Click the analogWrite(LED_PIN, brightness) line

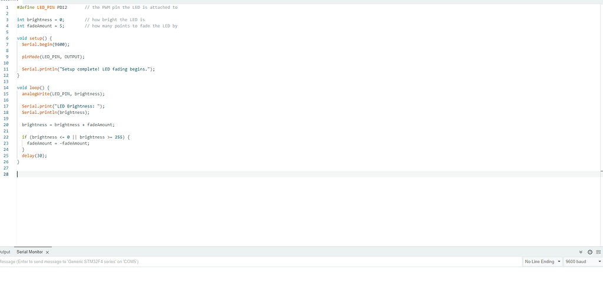(x=63, y=93)
